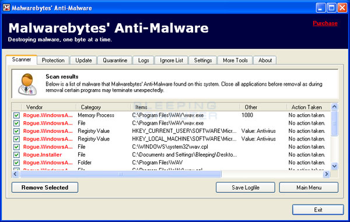Click the doctor icon beside Scan results

[x=27, y=84]
